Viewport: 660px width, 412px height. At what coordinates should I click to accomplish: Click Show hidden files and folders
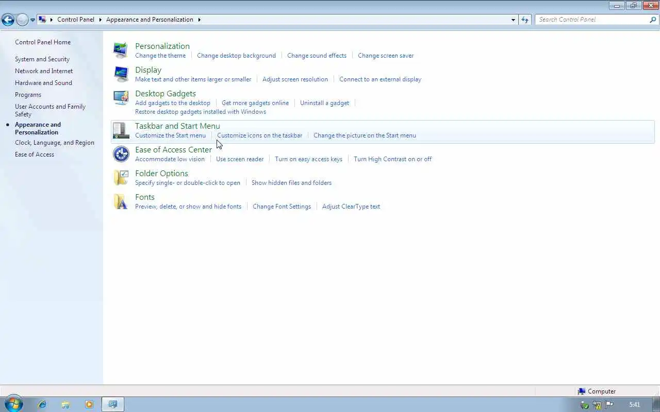291,183
